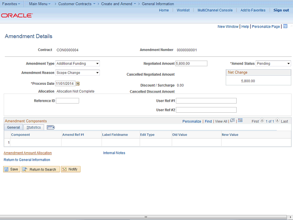
Task: Click contract number CON0000004
Action: point(67,50)
